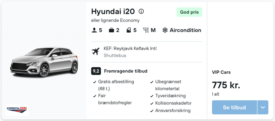The image size is (275, 121).
Task: Click the Icerental 4x4 supplier logo
Action: point(17,110)
